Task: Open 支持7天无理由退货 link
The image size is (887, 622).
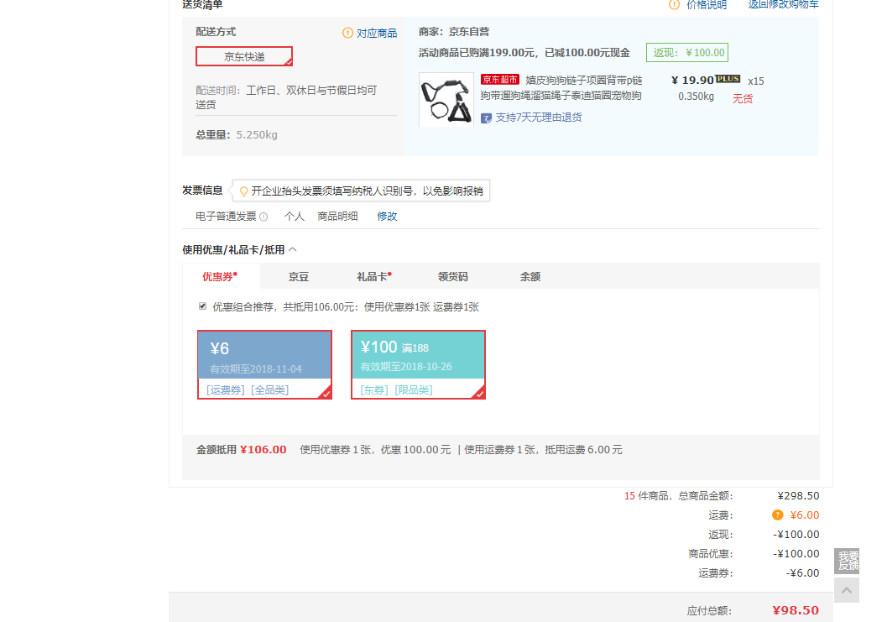Action: (539, 118)
